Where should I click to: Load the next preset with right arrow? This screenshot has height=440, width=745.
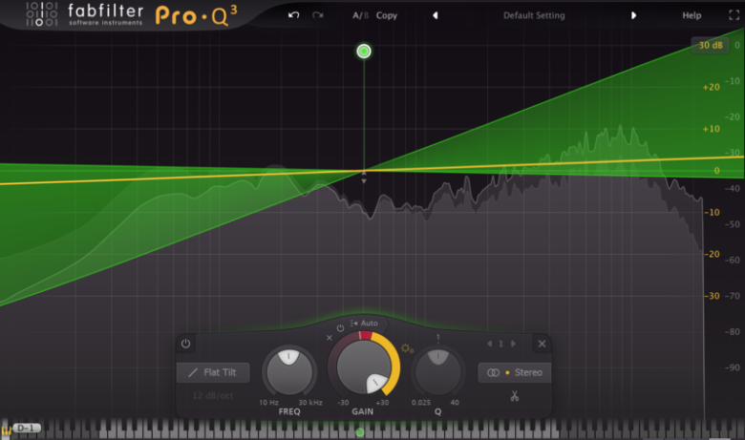pyautogui.click(x=633, y=15)
